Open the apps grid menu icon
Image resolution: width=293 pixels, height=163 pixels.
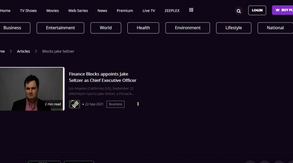click(191, 10)
